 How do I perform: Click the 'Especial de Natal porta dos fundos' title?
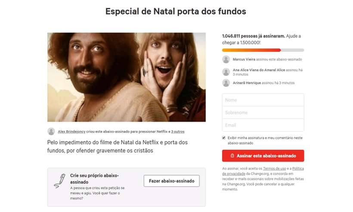point(176,11)
